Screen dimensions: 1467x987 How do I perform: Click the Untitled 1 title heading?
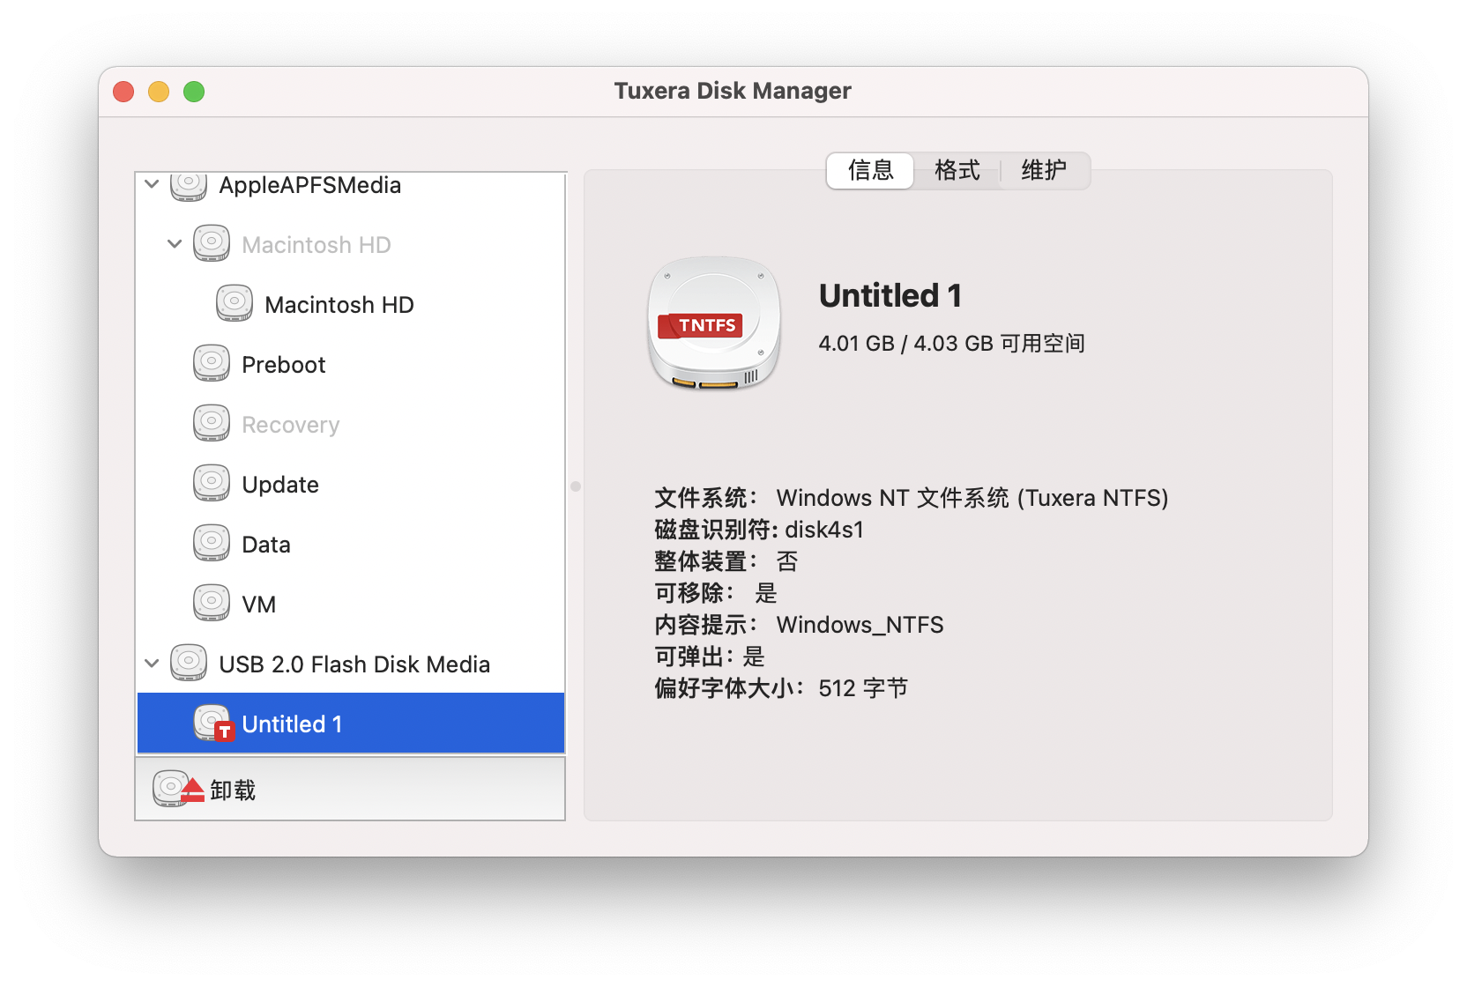point(890,296)
